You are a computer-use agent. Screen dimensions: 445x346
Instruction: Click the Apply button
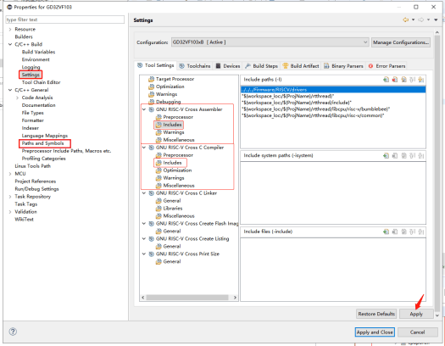(416, 314)
